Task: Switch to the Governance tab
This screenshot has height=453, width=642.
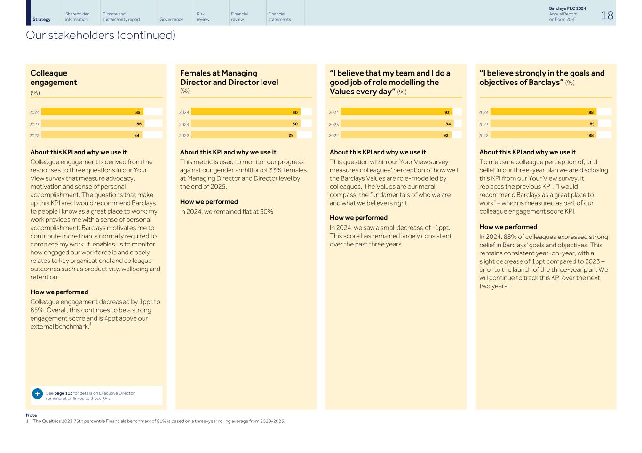Action: pos(171,19)
